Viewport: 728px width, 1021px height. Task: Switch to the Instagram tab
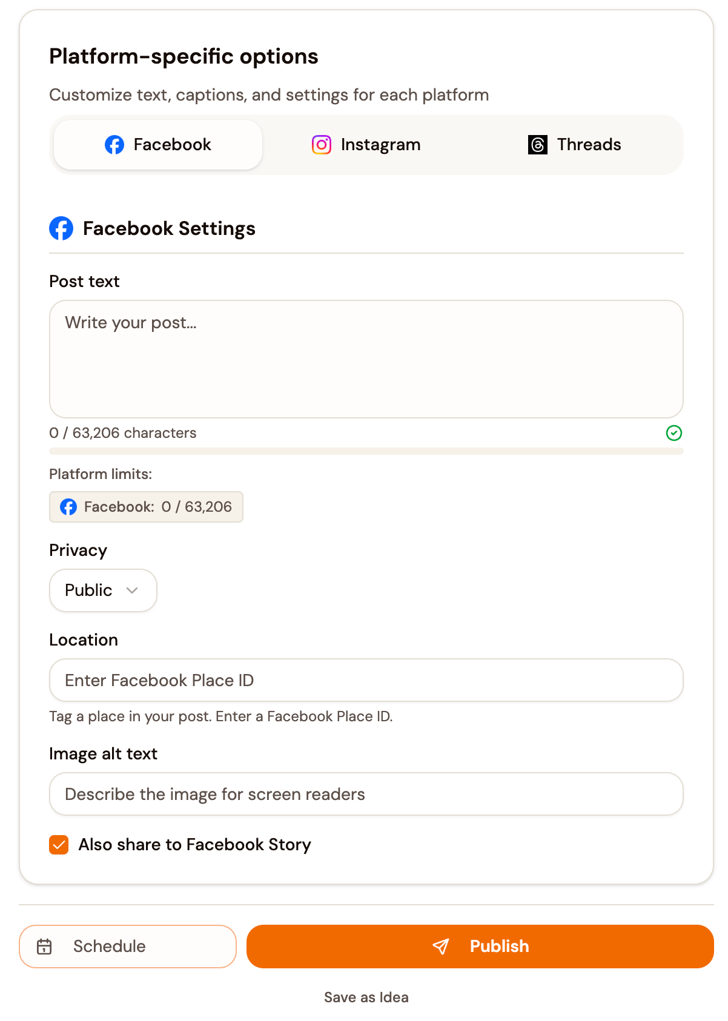[366, 145]
